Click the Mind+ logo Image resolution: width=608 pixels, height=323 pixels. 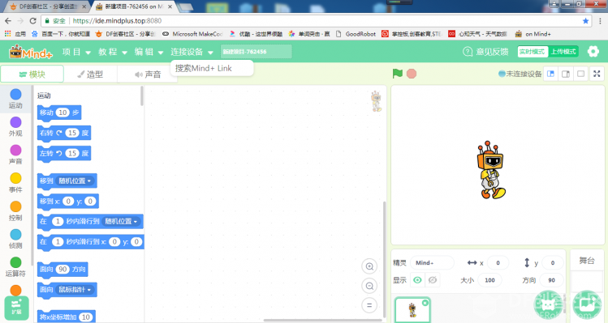coord(31,52)
